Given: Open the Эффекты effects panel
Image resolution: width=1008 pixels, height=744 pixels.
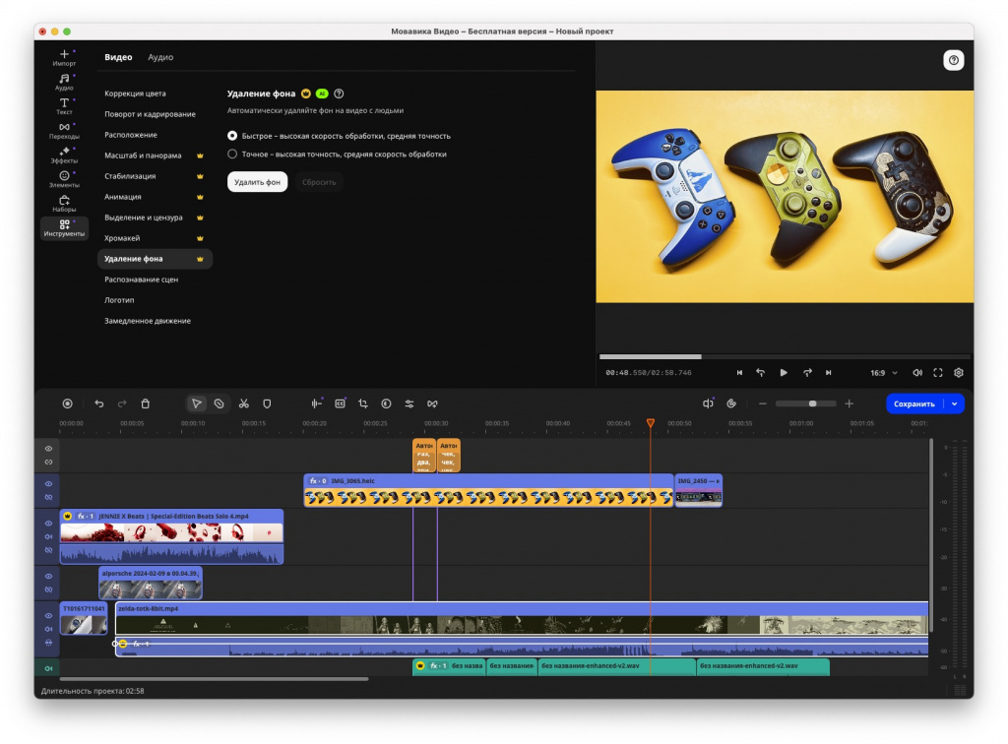Looking at the screenshot, I should (x=64, y=155).
